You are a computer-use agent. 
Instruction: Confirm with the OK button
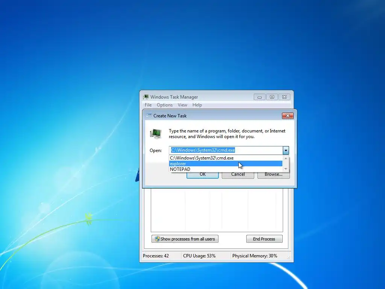click(203, 174)
